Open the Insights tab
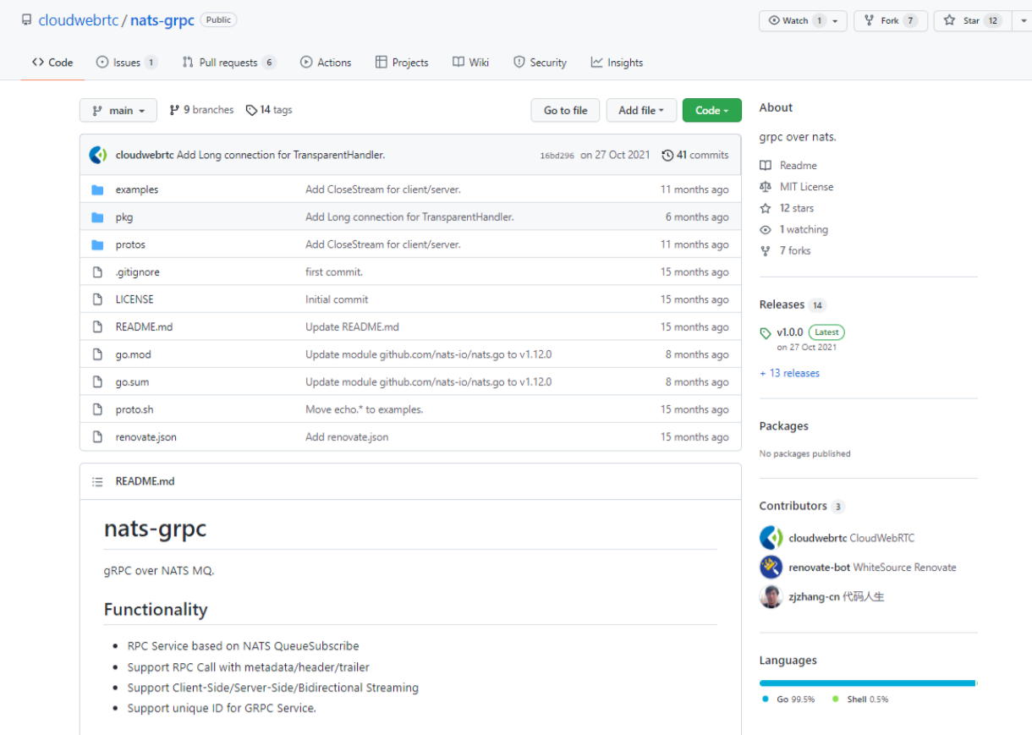 [x=617, y=63]
